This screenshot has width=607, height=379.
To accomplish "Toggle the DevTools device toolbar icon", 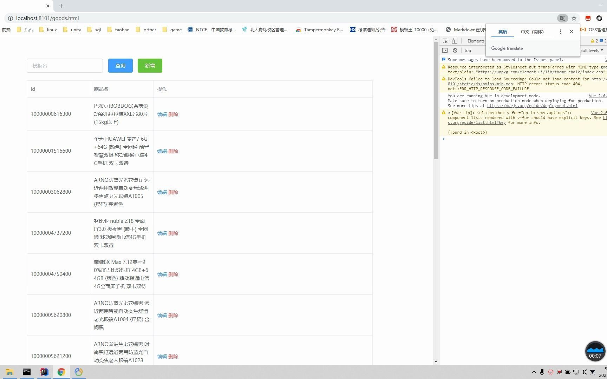I will [x=455, y=41].
